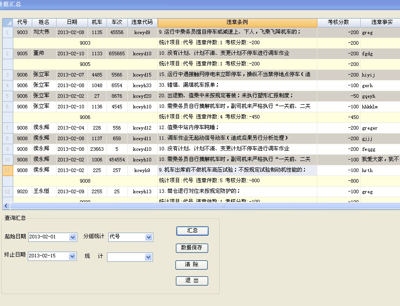Select the highlighted row header 11

pyautogui.click(x=8, y=170)
